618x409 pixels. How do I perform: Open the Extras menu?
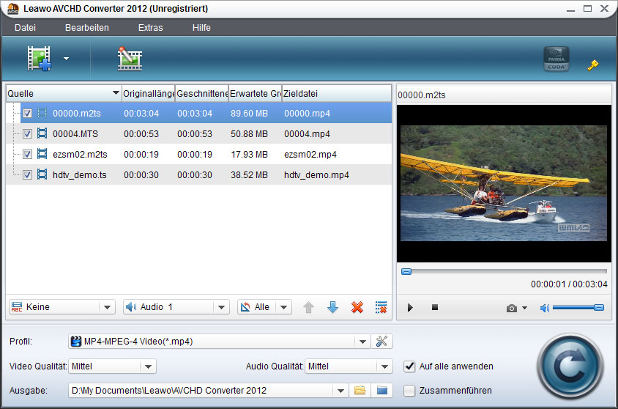[151, 28]
